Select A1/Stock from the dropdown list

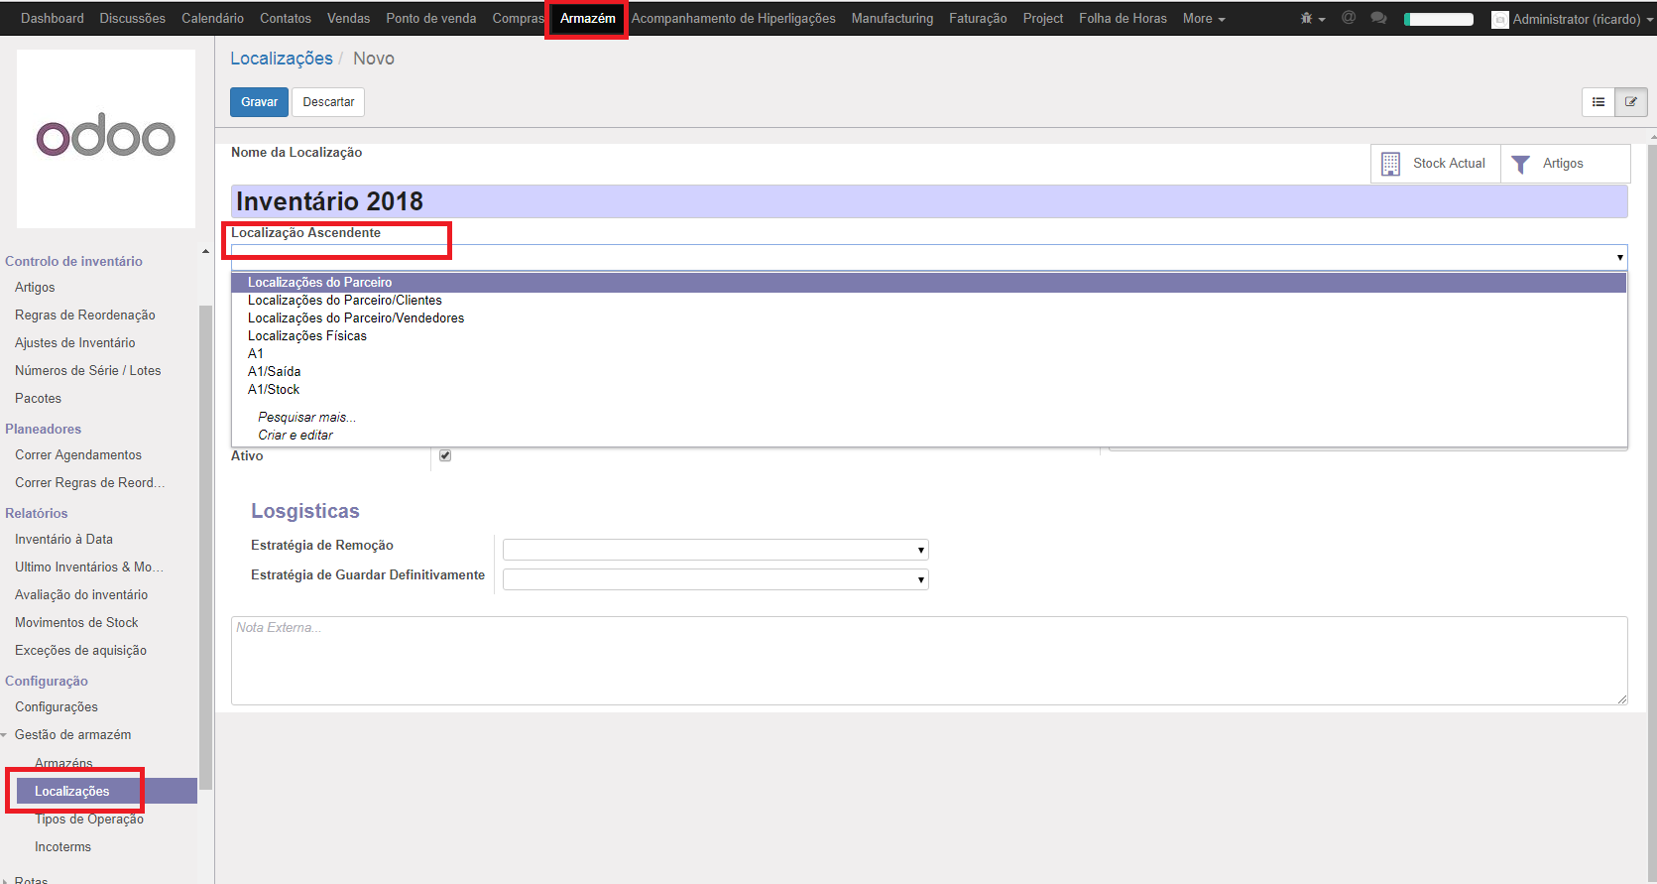274,390
